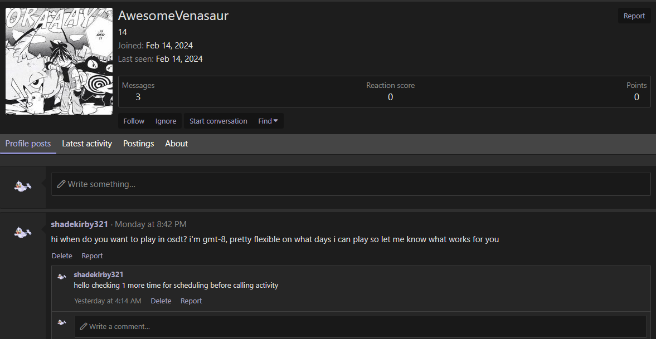Open shadekirby321 username link on profile post
Image resolution: width=656 pixels, height=339 pixels.
click(x=80, y=224)
